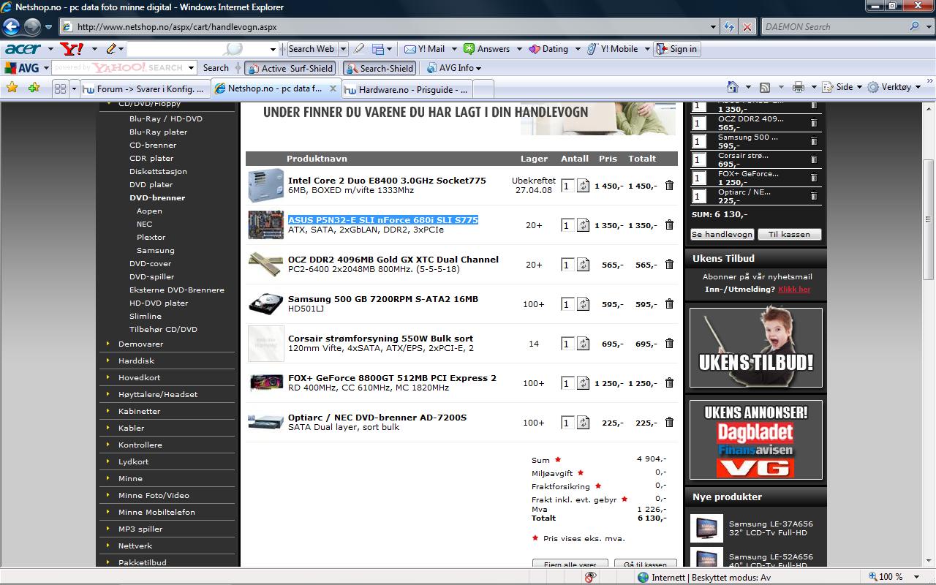Click Answers on Yahoo toolbar
This screenshot has width=936, height=585.
[487, 49]
